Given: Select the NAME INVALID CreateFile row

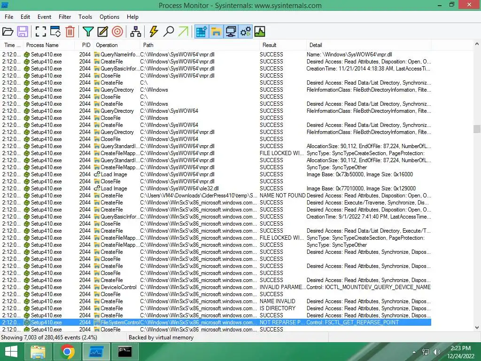Looking at the screenshot, I should tap(216, 301).
